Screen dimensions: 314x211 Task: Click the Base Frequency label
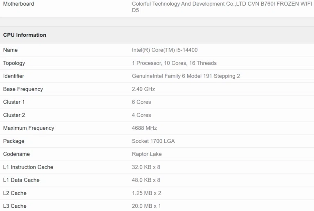(23, 89)
